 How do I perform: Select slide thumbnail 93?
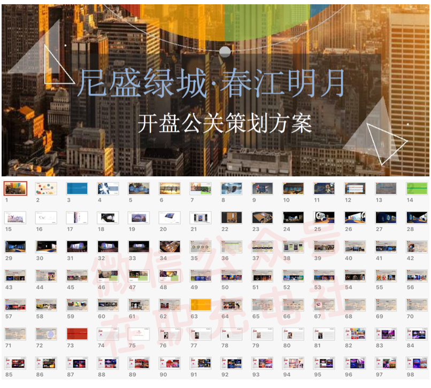coord(263,363)
